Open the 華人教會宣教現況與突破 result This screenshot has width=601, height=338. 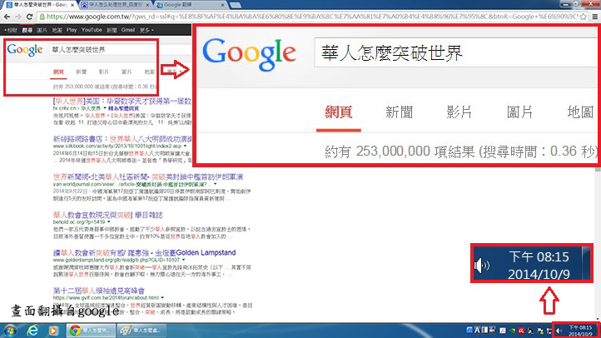[x=108, y=215]
